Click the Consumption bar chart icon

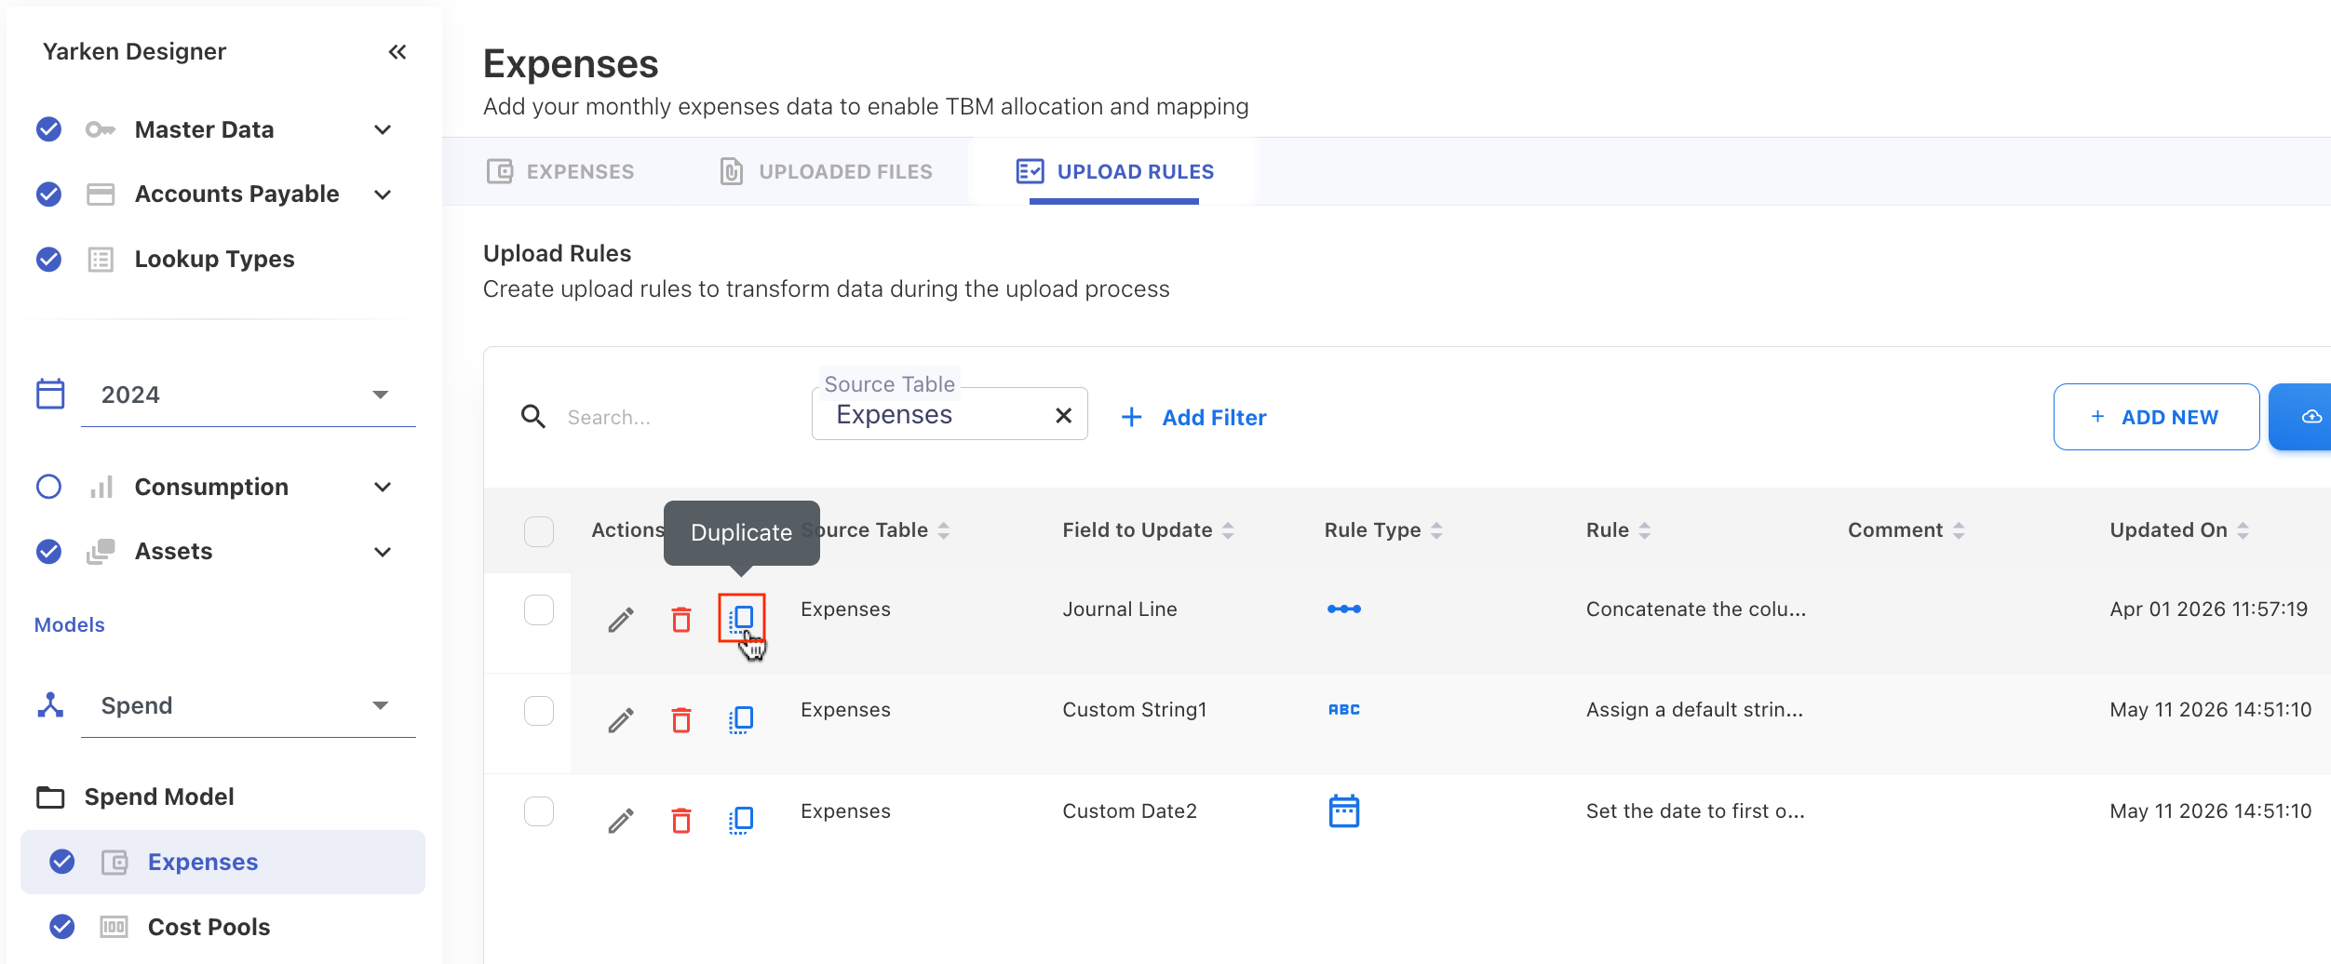pyautogui.click(x=101, y=487)
